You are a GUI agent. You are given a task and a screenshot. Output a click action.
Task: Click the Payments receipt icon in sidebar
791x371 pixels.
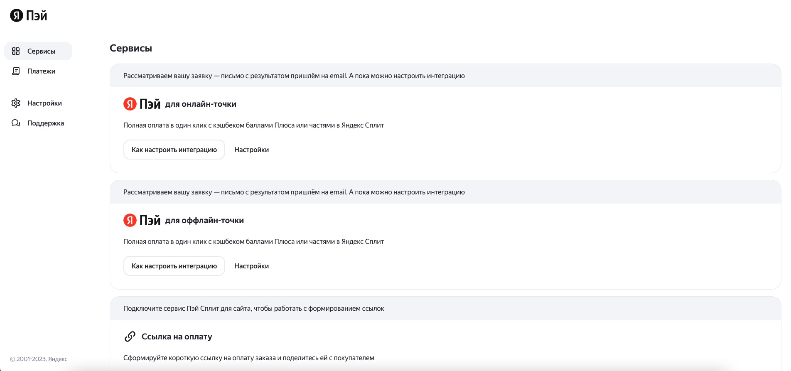tap(16, 71)
